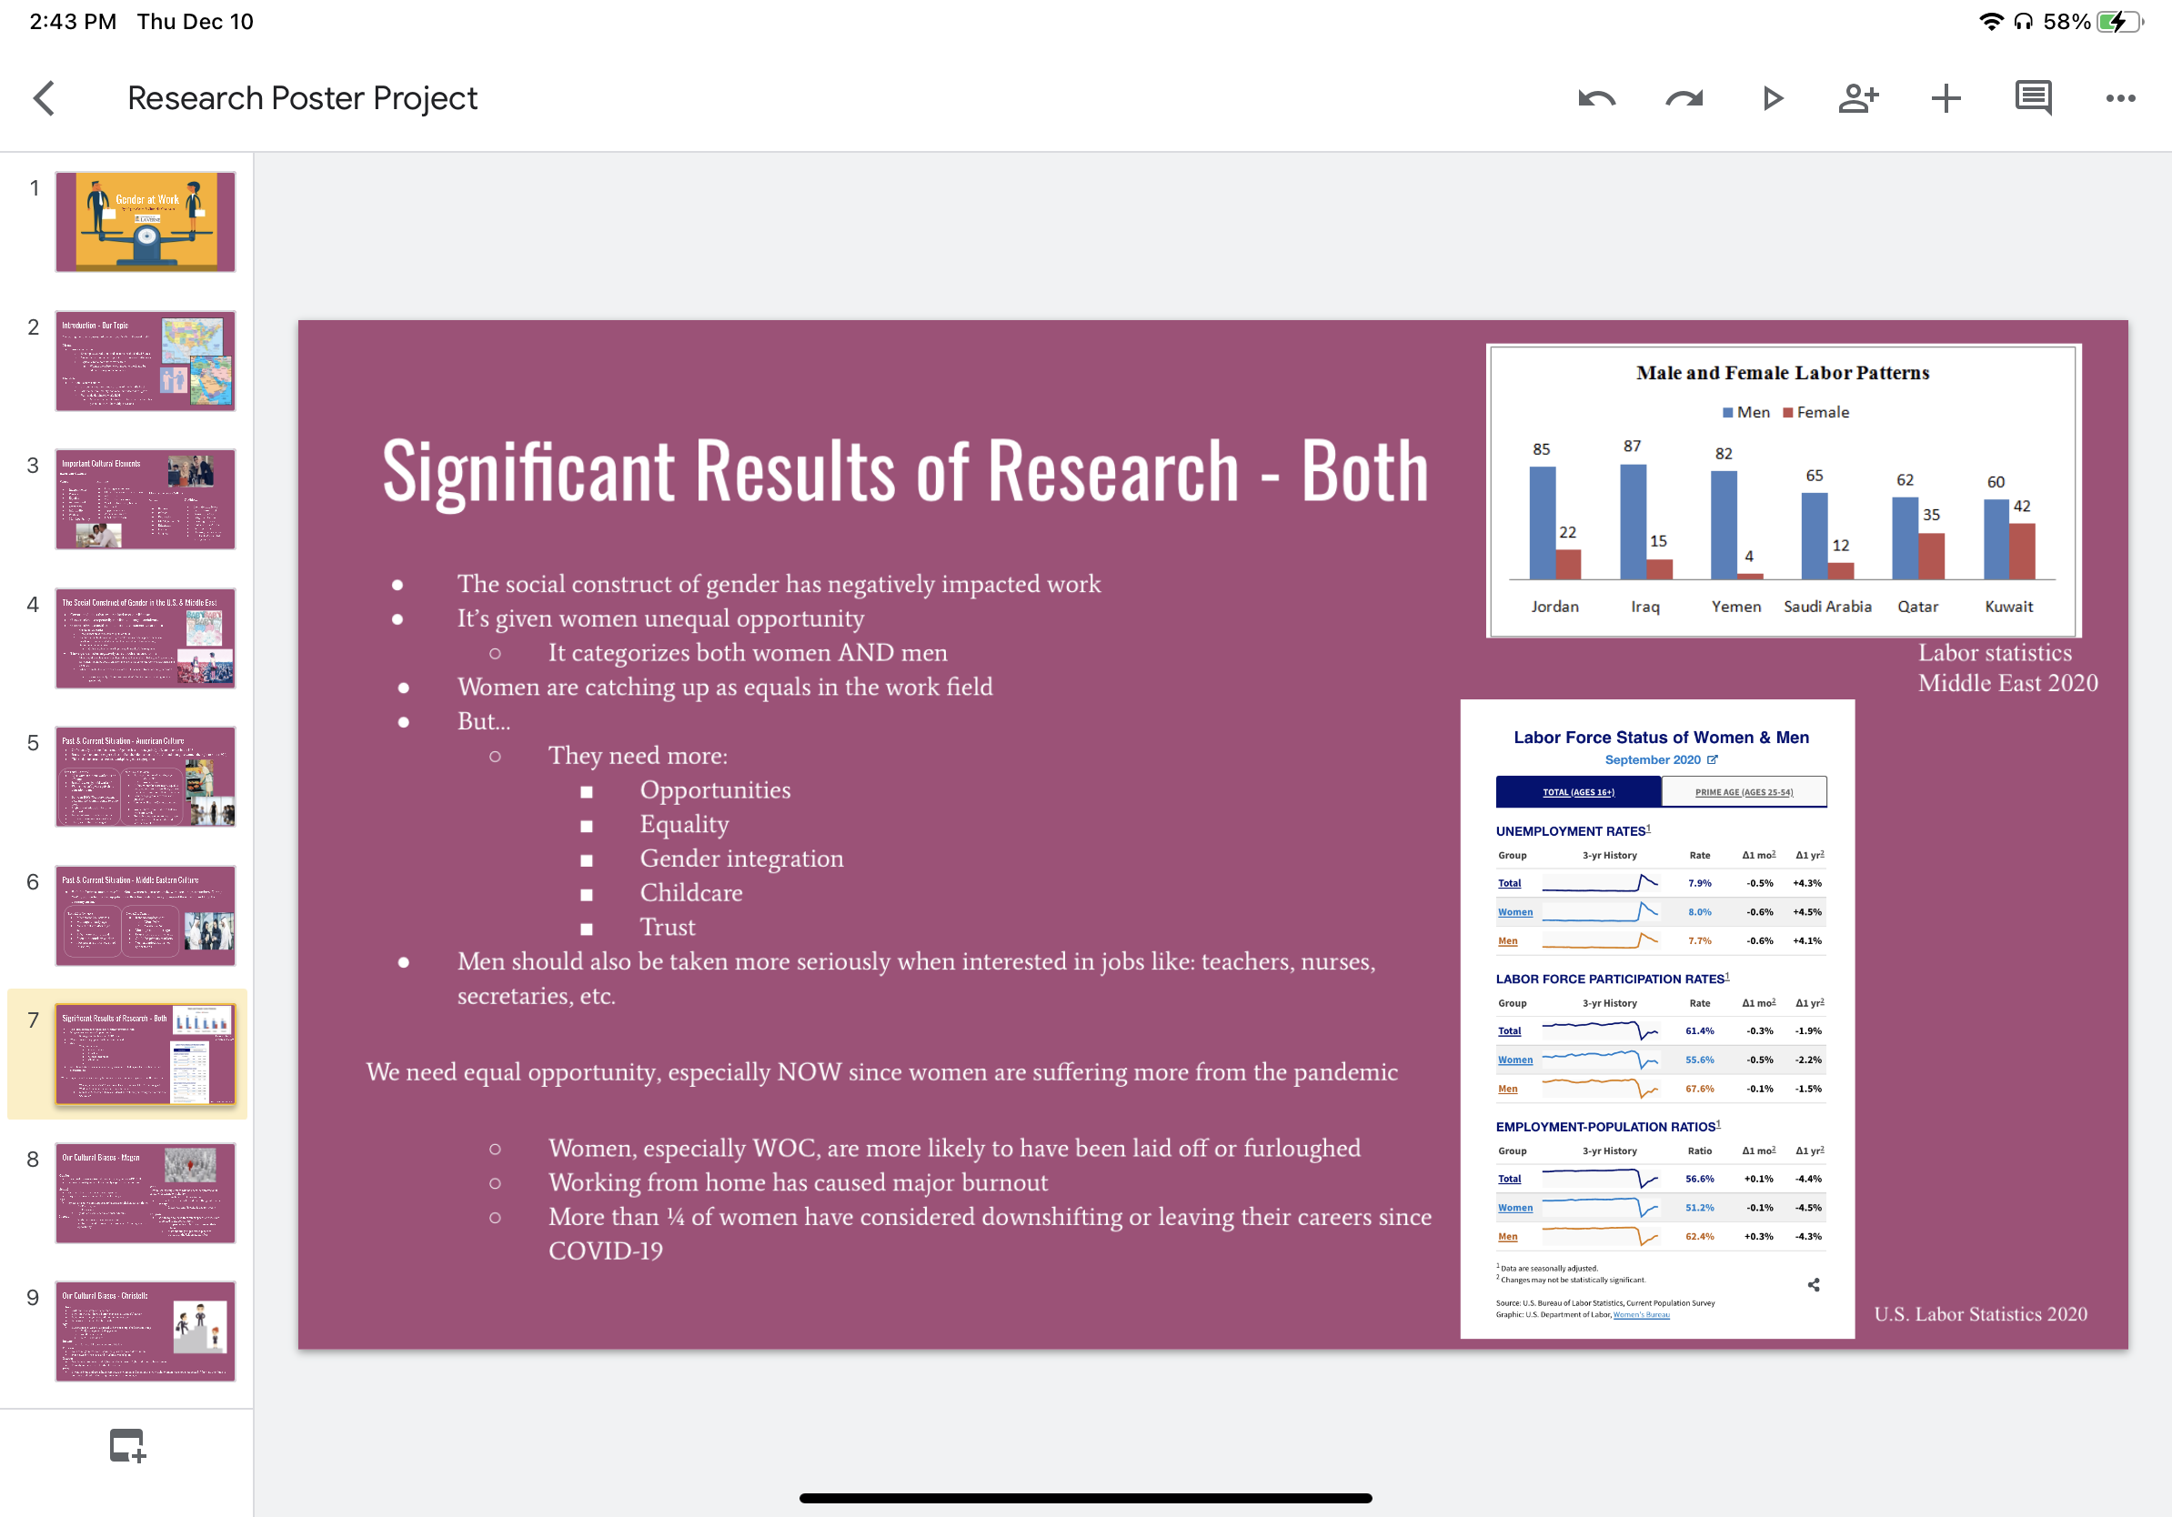Open slide 9 Cultural Biases Christelle thumbnail
The height and width of the screenshot is (1517, 2172).
145,1331
